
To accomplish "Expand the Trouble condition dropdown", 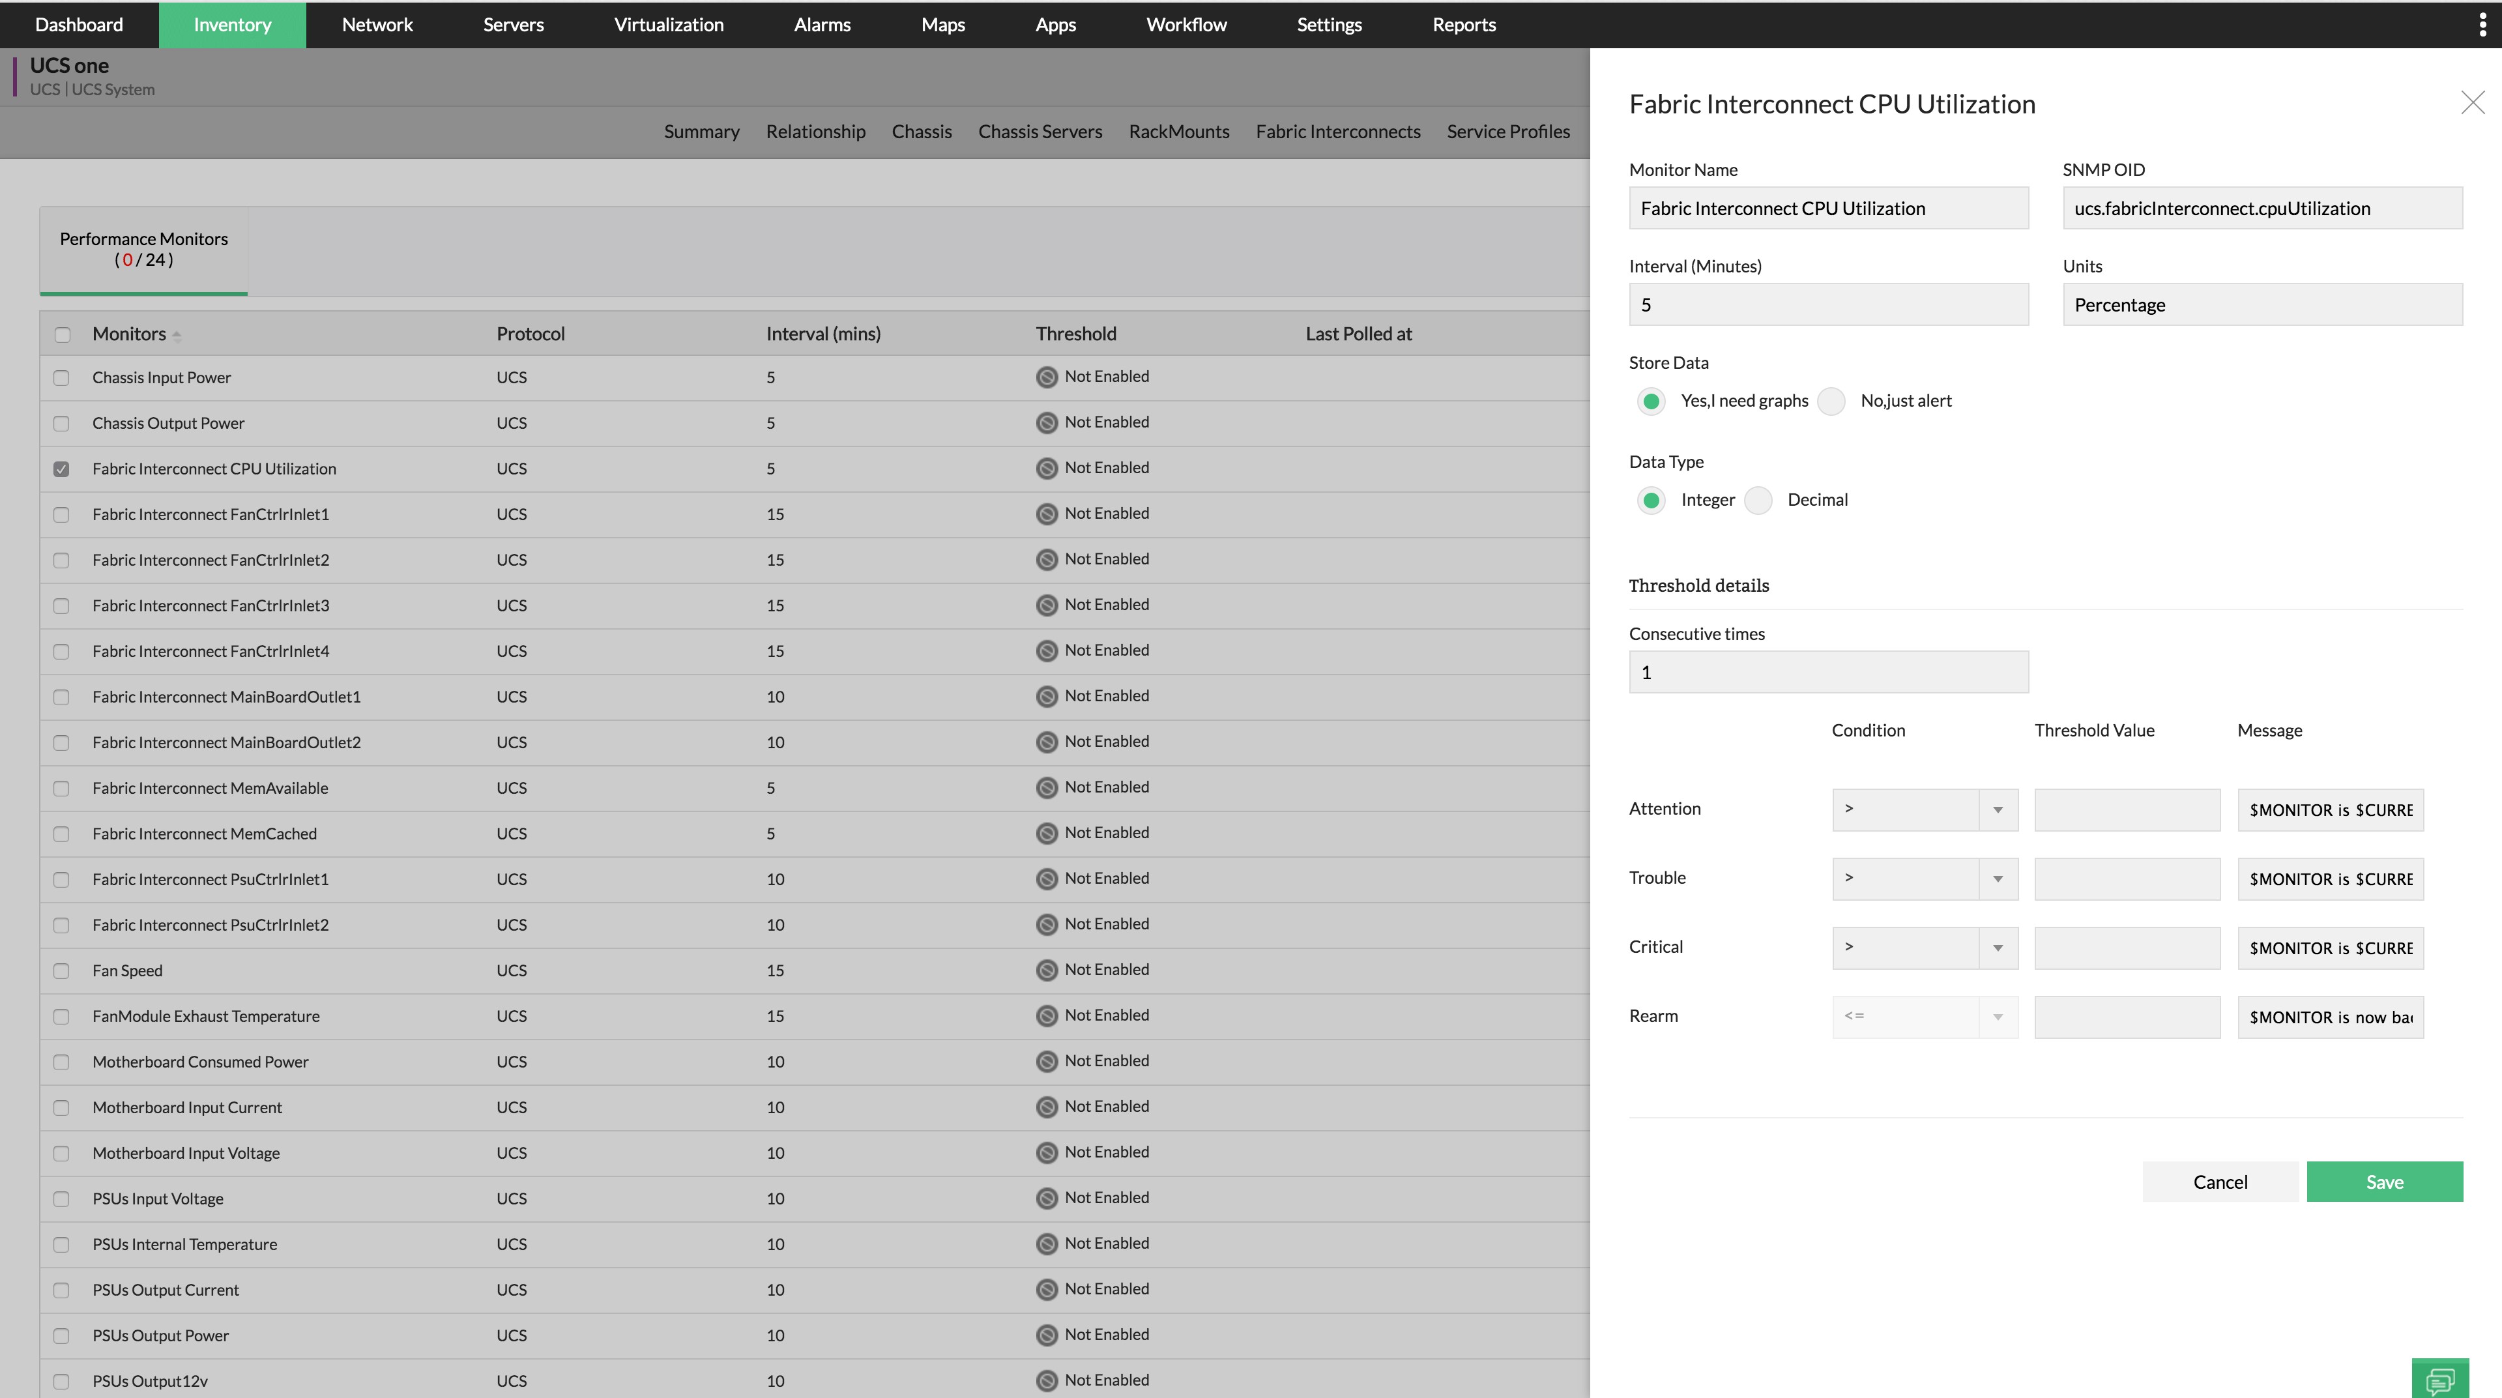I will (x=1924, y=879).
